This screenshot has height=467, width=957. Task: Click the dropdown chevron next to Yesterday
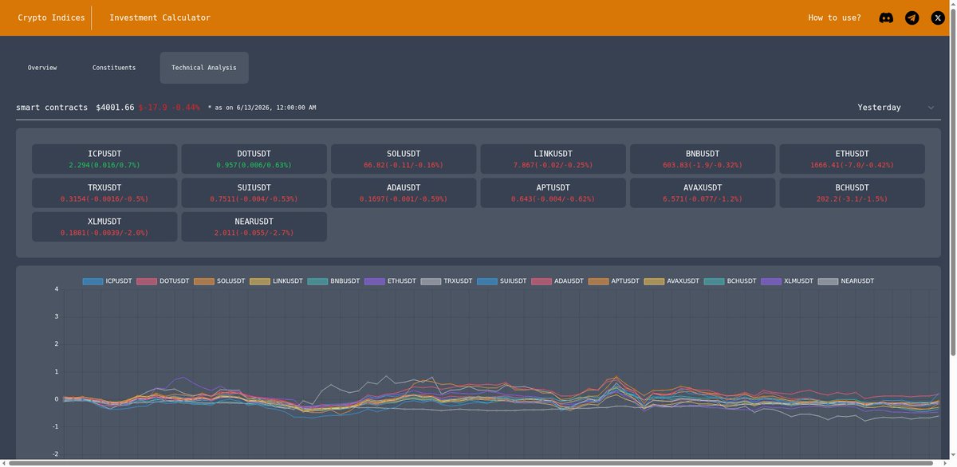point(931,108)
